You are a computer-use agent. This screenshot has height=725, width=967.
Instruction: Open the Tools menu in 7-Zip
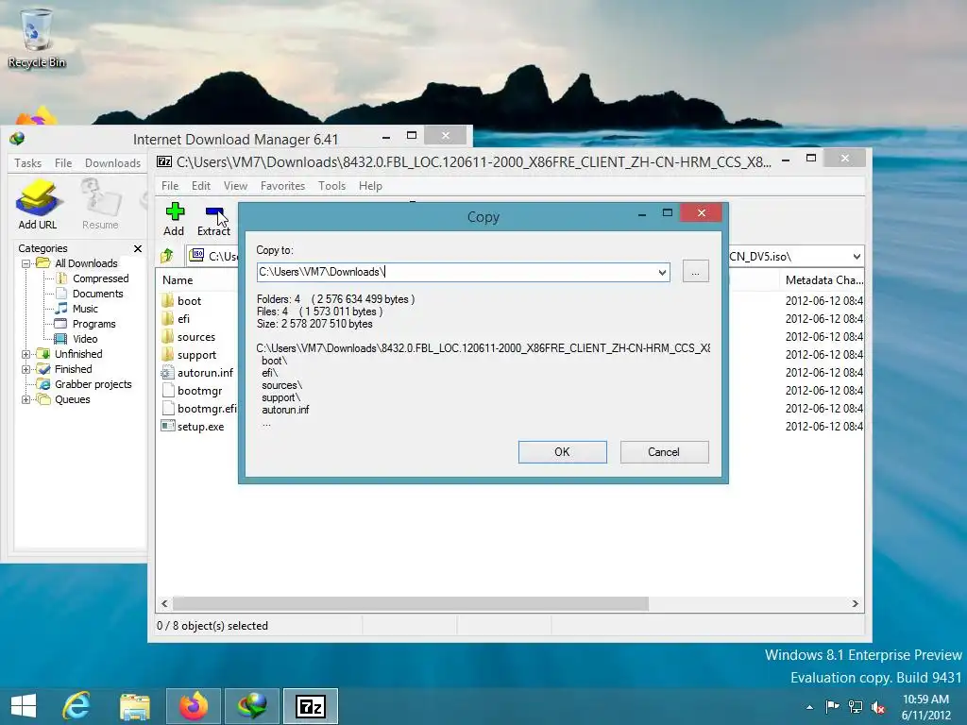(331, 186)
